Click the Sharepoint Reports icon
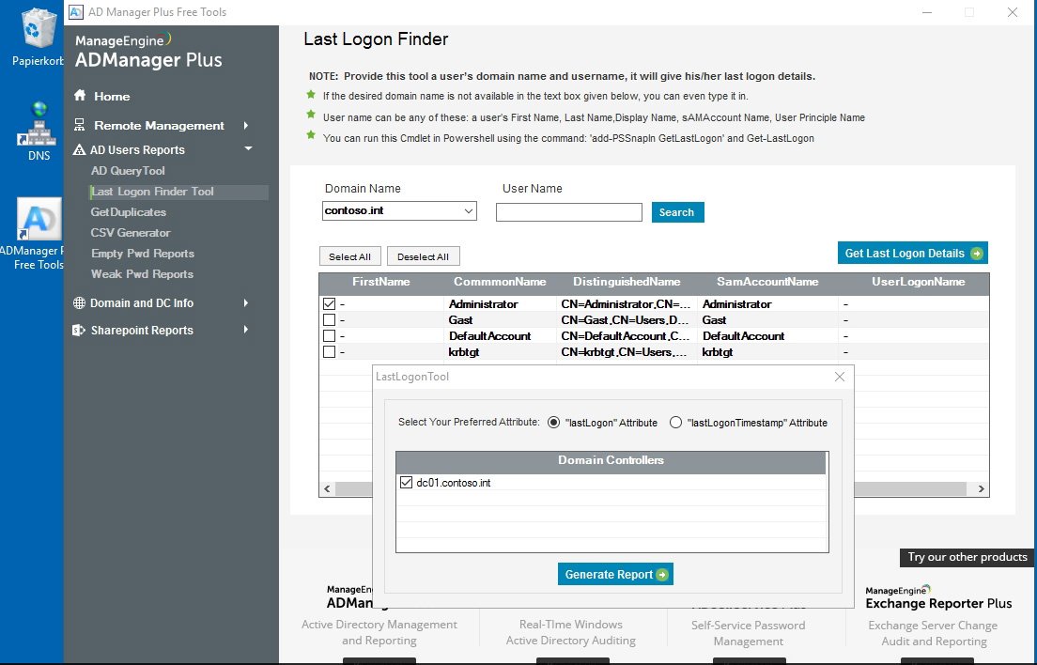1037x665 pixels. tap(80, 331)
